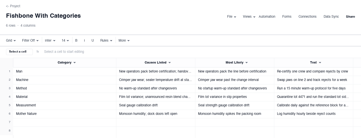Select the cell 'Man'
The image size is (361, 138).
pos(65,71)
